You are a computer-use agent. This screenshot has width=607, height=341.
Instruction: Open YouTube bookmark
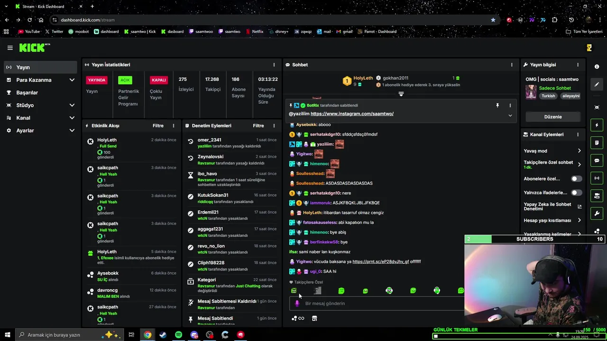(x=29, y=32)
